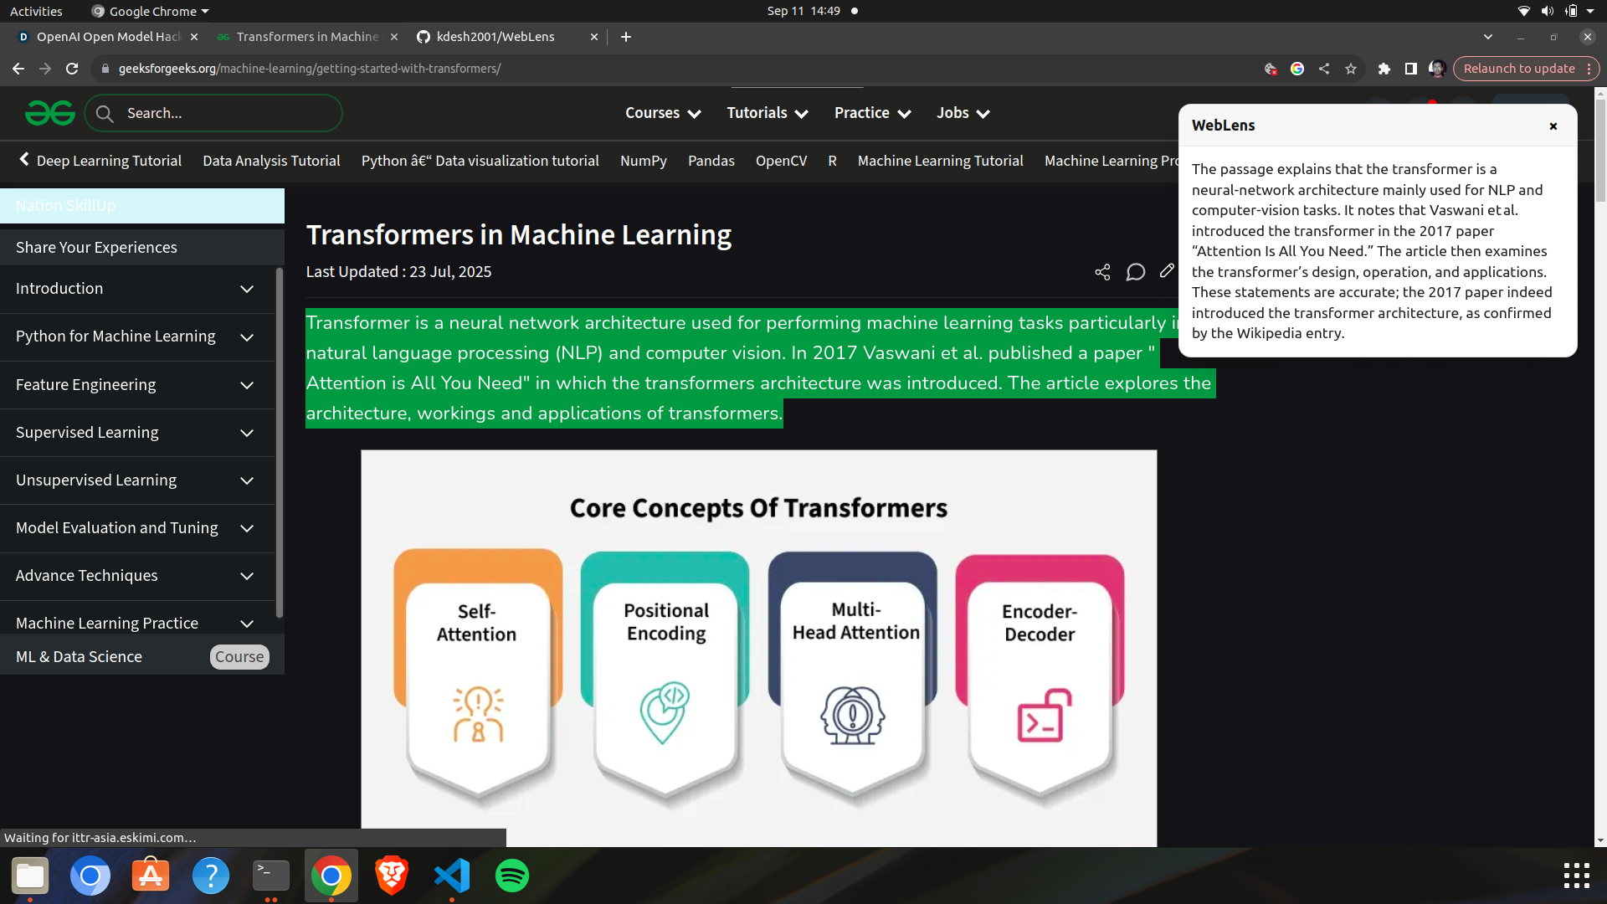
Task: Open Visual Studio Code from dock
Action: pos(452,876)
